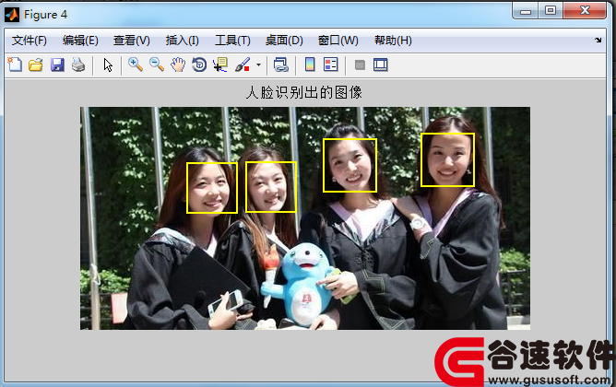Open the 工具(T) menu
This screenshot has height=387, width=616.
232,40
